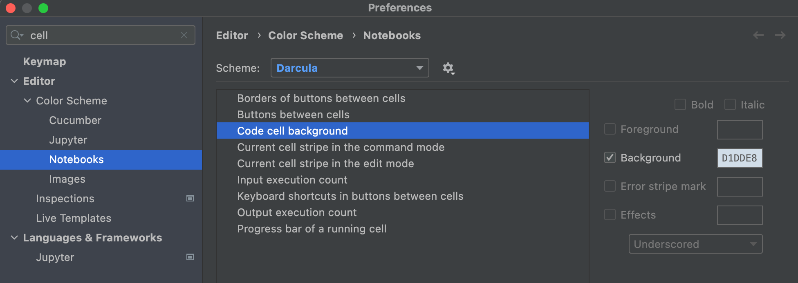Enable the Bold checkbox
Image resolution: width=798 pixels, height=283 pixels.
(x=680, y=105)
